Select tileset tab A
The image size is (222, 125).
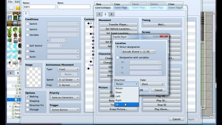pos(11,73)
